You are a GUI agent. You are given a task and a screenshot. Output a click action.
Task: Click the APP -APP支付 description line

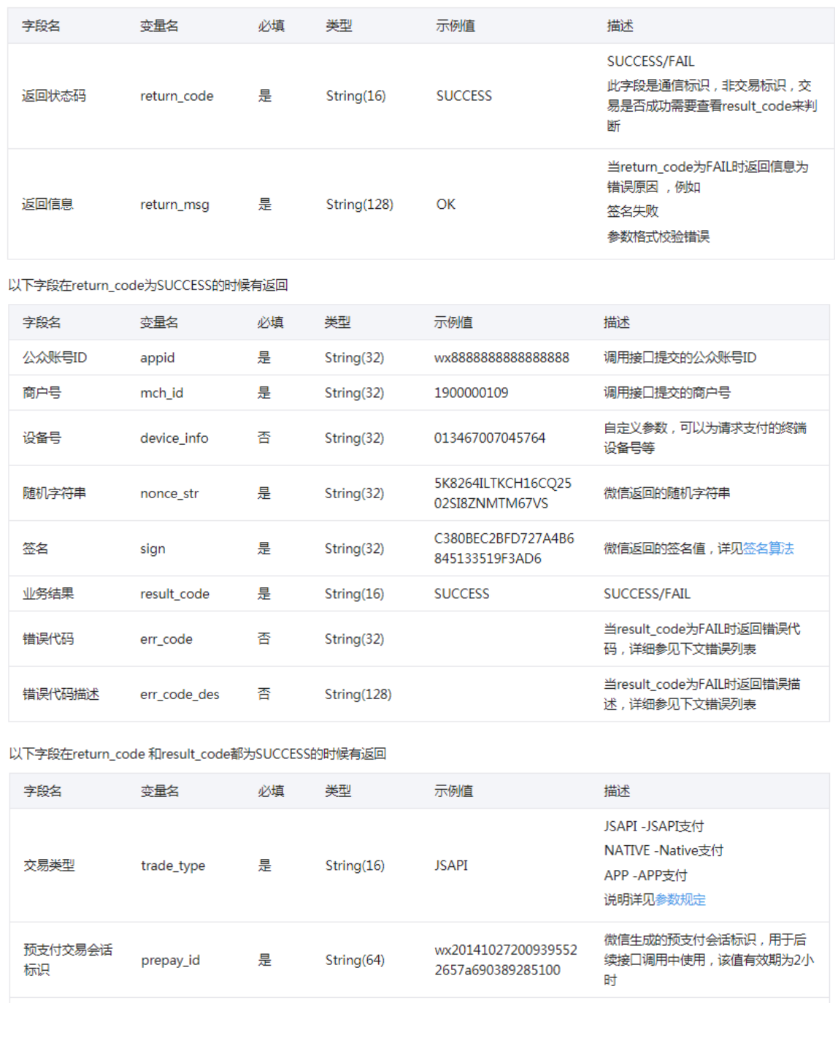pyautogui.click(x=646, y=876)
